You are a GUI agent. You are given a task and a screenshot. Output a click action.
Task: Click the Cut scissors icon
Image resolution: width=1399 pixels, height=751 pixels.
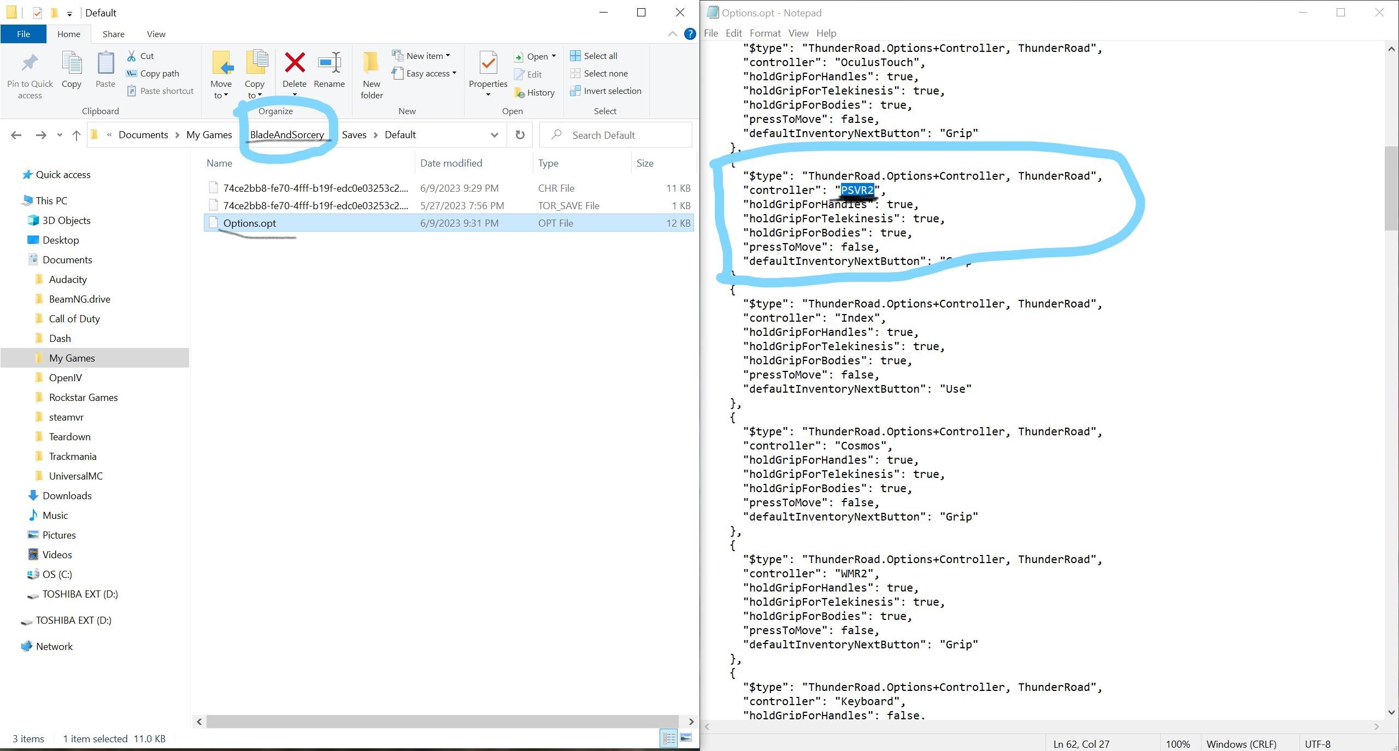(x=132, y=56)
